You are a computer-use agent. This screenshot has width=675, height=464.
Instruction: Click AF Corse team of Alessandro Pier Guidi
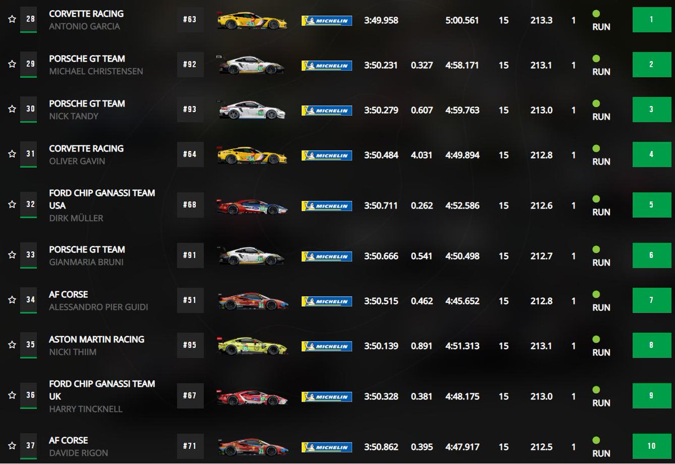point(69,295)
